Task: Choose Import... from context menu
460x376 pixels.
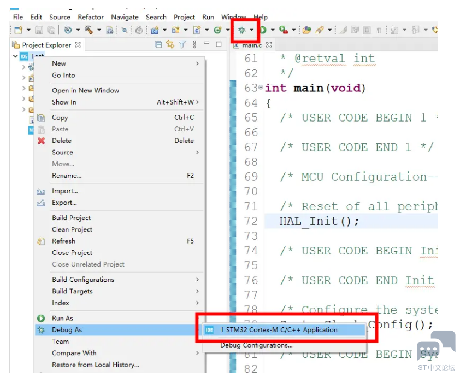Action: [x=119, y=191]
